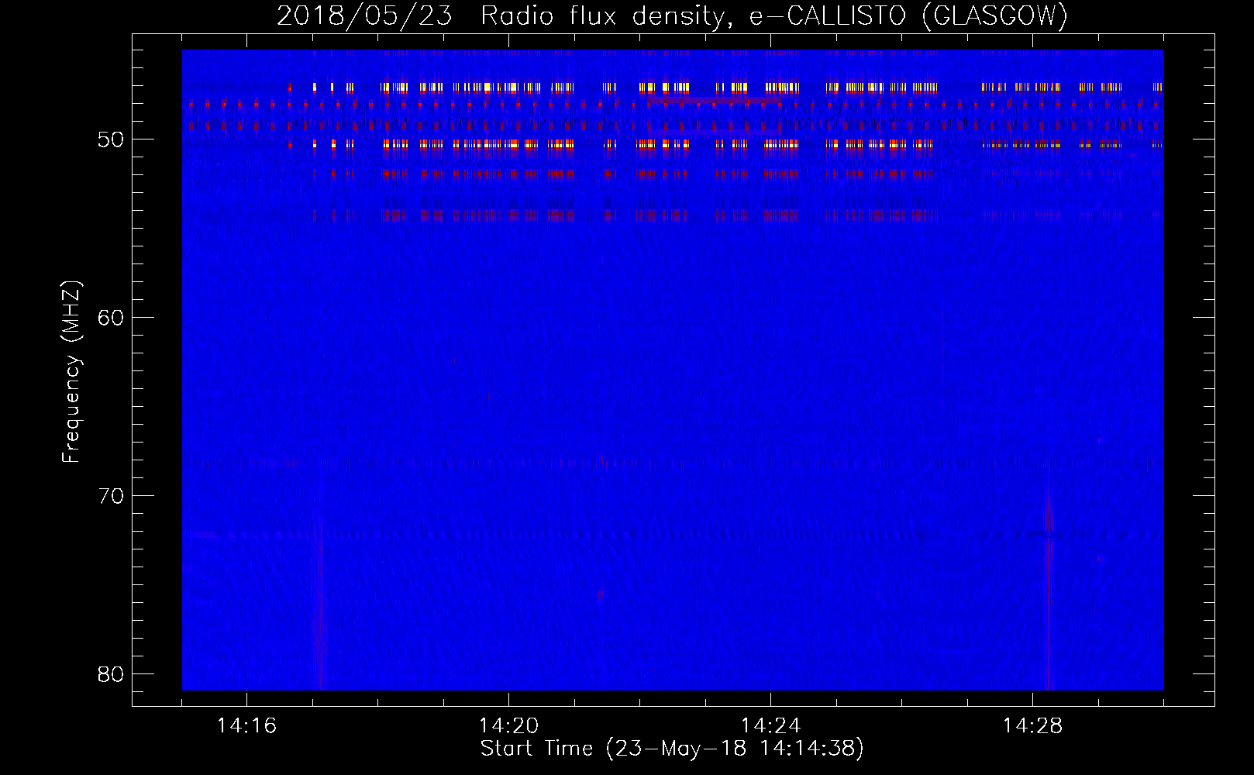Click the 'Start Time (23-May-18 14:14:38)' label

tap(672, 749)
